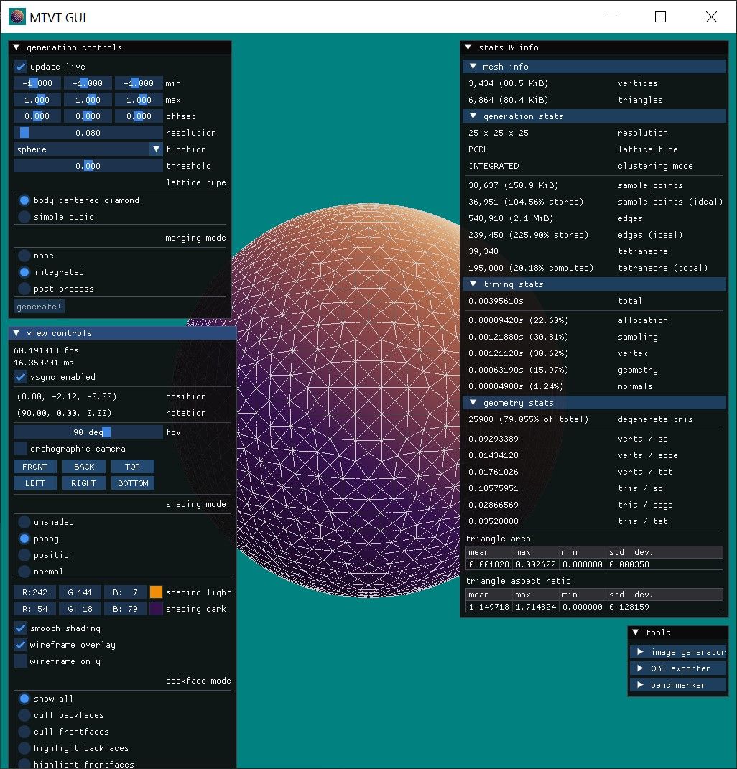Expand the OBJ exporter tool
This screenshot has height=769, width=737.
click(678, 668)
